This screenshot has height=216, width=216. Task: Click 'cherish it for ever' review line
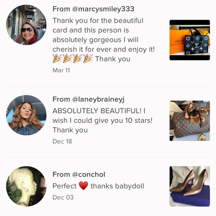104,49
